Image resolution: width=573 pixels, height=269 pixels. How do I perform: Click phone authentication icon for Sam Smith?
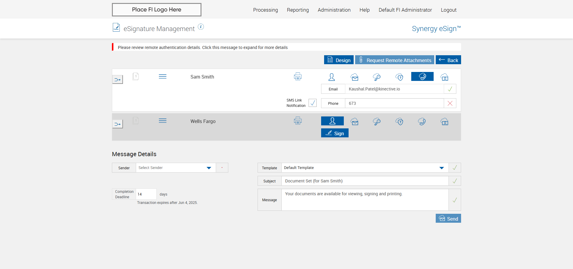[x=422, y=76]
